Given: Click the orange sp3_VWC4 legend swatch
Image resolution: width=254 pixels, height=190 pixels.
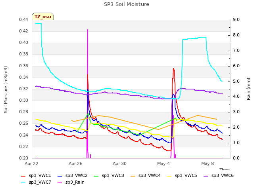Looking at the screenshot, I should tap(133, 176).
